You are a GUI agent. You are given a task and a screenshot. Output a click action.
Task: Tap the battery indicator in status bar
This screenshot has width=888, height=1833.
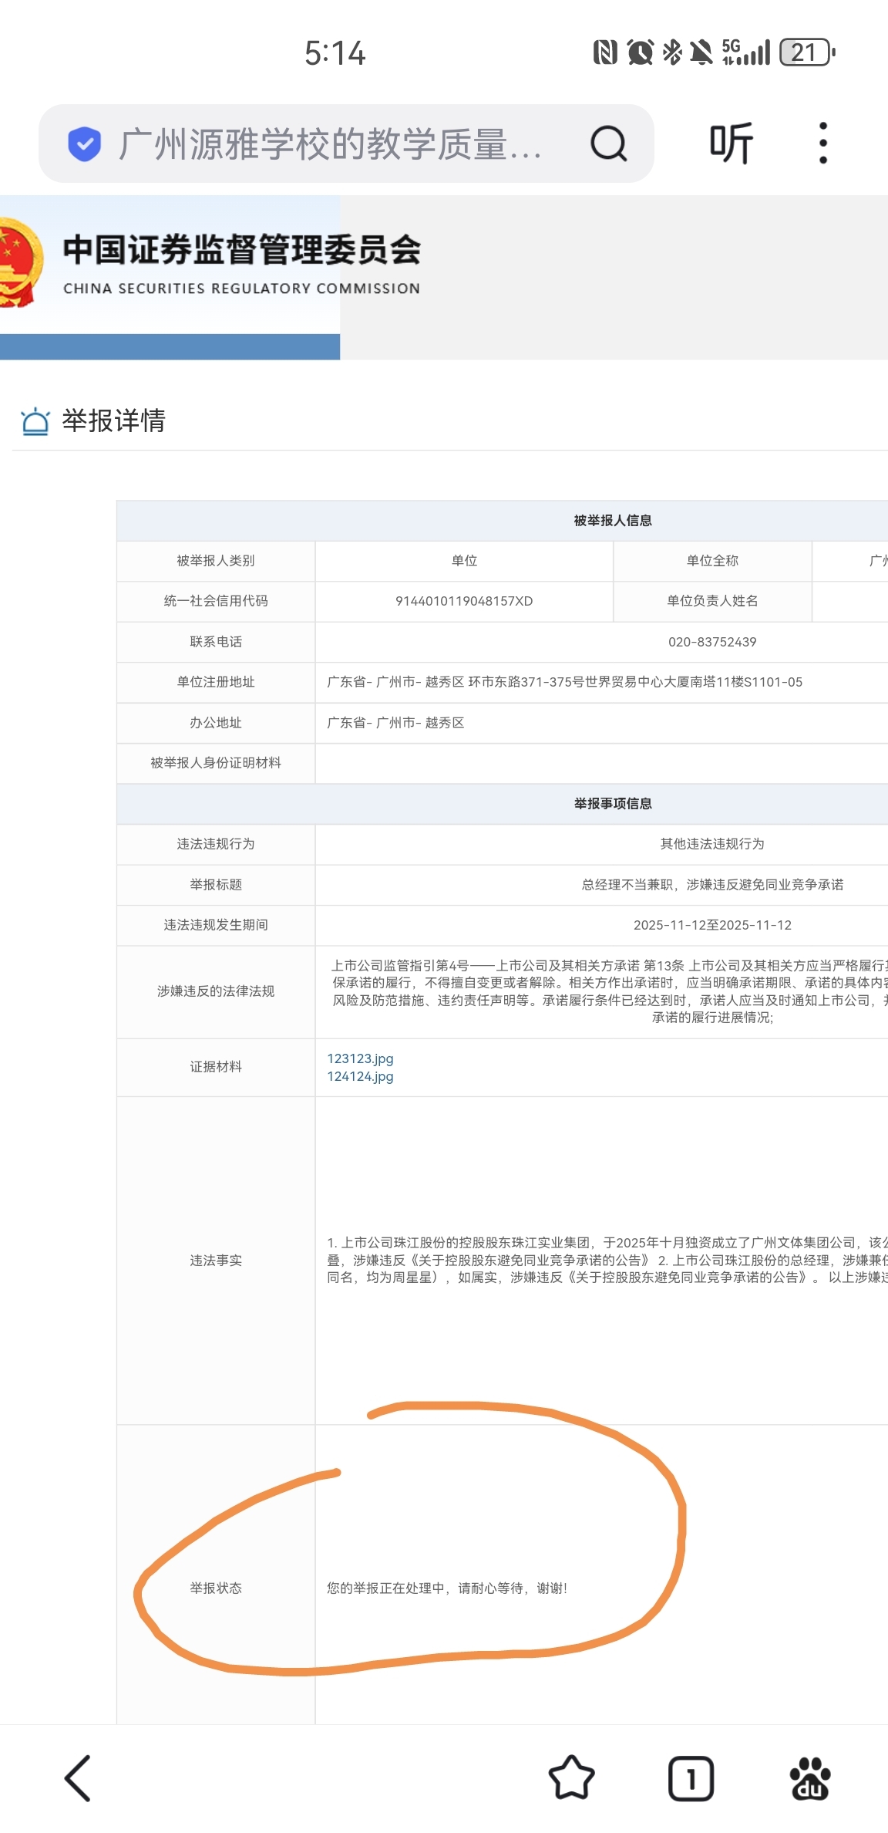[x=807, y=52]
